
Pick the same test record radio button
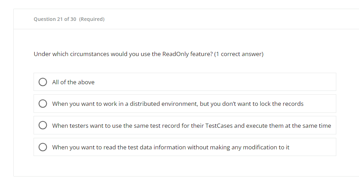click(x=43, y=126)
